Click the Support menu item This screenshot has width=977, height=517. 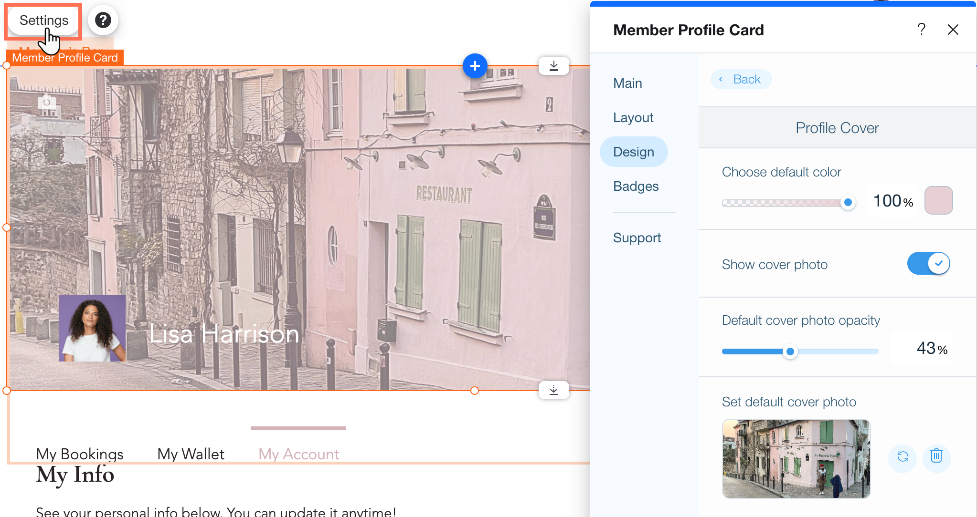[637, 237]
